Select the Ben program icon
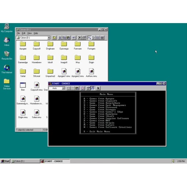 pyautogui.click(x=23, y=87)
